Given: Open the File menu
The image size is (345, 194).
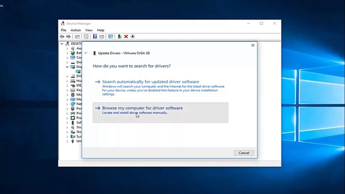Looking at the screenshot, I should click(63, 30).
